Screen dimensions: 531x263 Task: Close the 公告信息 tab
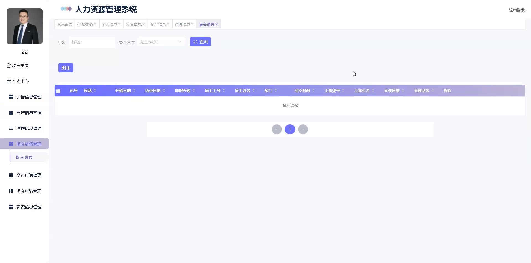point(144,25)
